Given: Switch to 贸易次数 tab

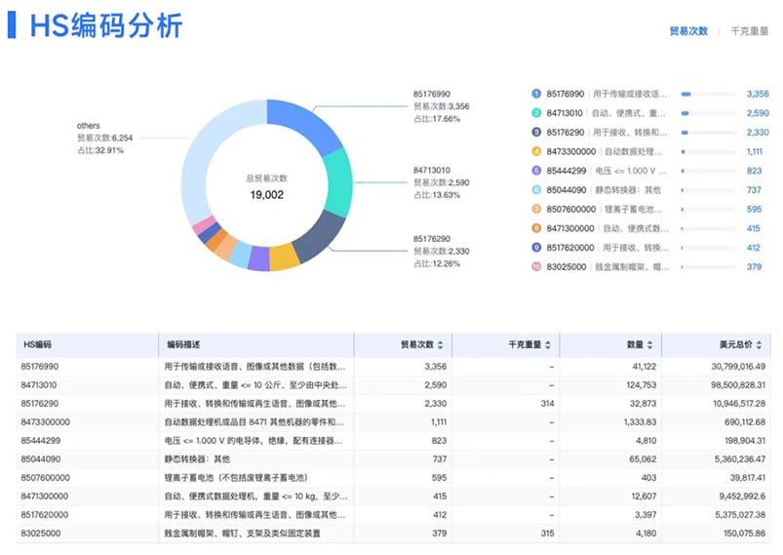Looking at the screenshot, I should (688, 31).
